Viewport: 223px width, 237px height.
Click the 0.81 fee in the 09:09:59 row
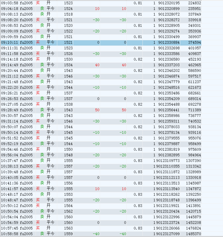click(138, 37)
